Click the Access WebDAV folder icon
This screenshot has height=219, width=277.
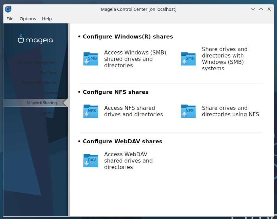90,161
